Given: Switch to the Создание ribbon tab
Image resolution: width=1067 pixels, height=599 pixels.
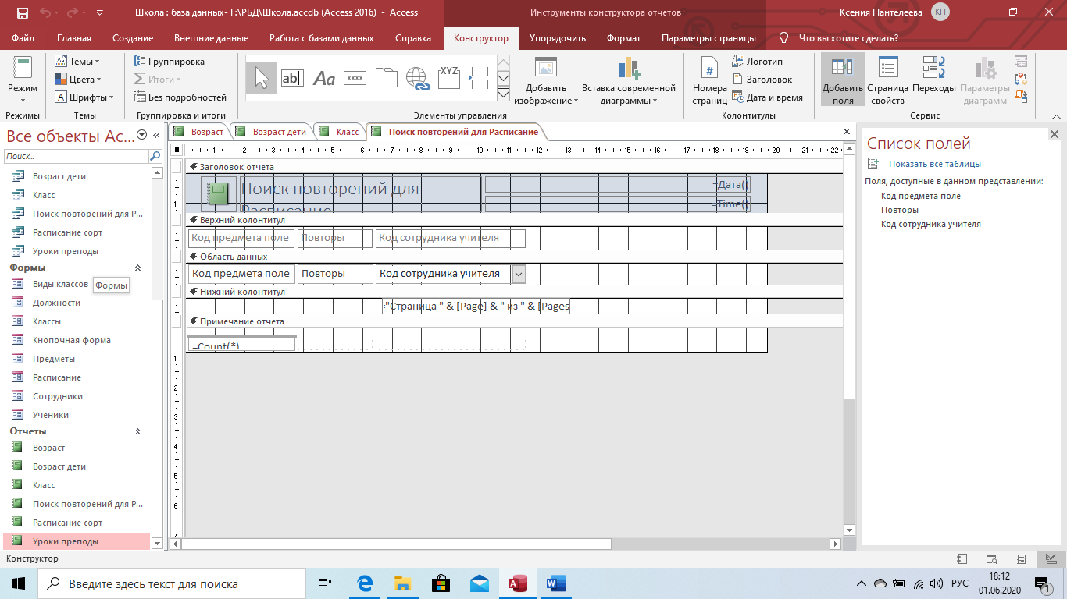Looking at the screenshot, I should pos(133,38).
